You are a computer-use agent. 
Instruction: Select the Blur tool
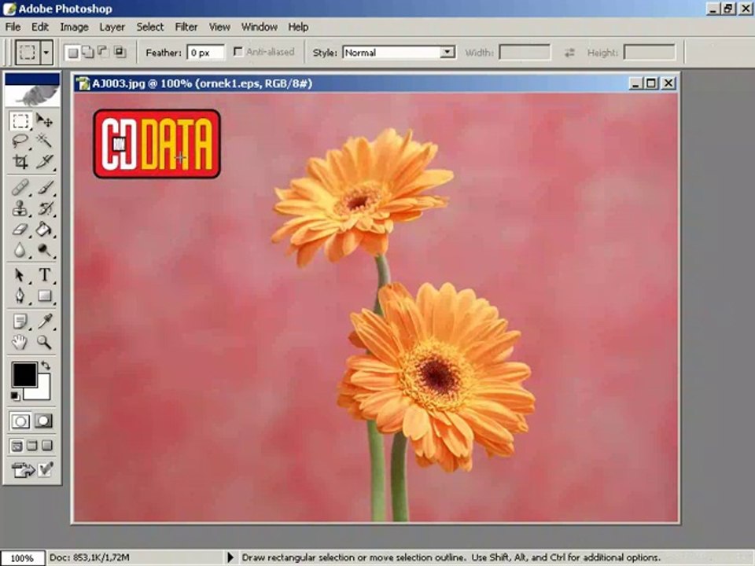[20, 250]
